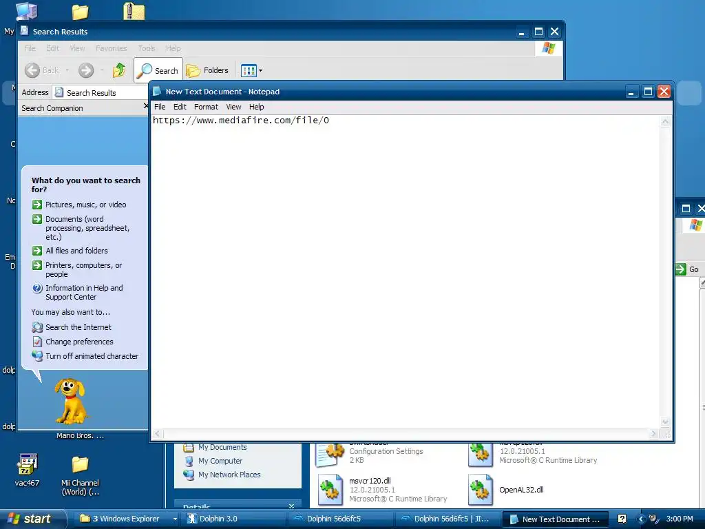This screenshot has width=705, height=529.
Task: Select the My Computer desktop icon
Action: (27, 11)
